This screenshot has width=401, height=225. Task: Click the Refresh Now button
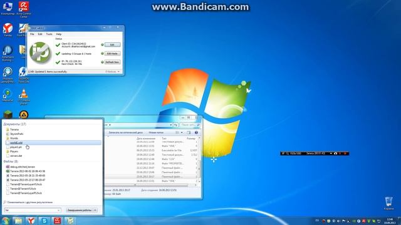point(112,62)
